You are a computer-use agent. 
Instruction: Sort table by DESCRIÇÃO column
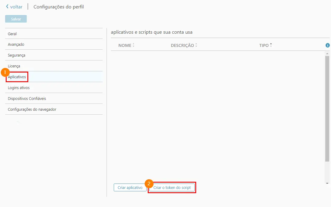[x=184, y=45]
